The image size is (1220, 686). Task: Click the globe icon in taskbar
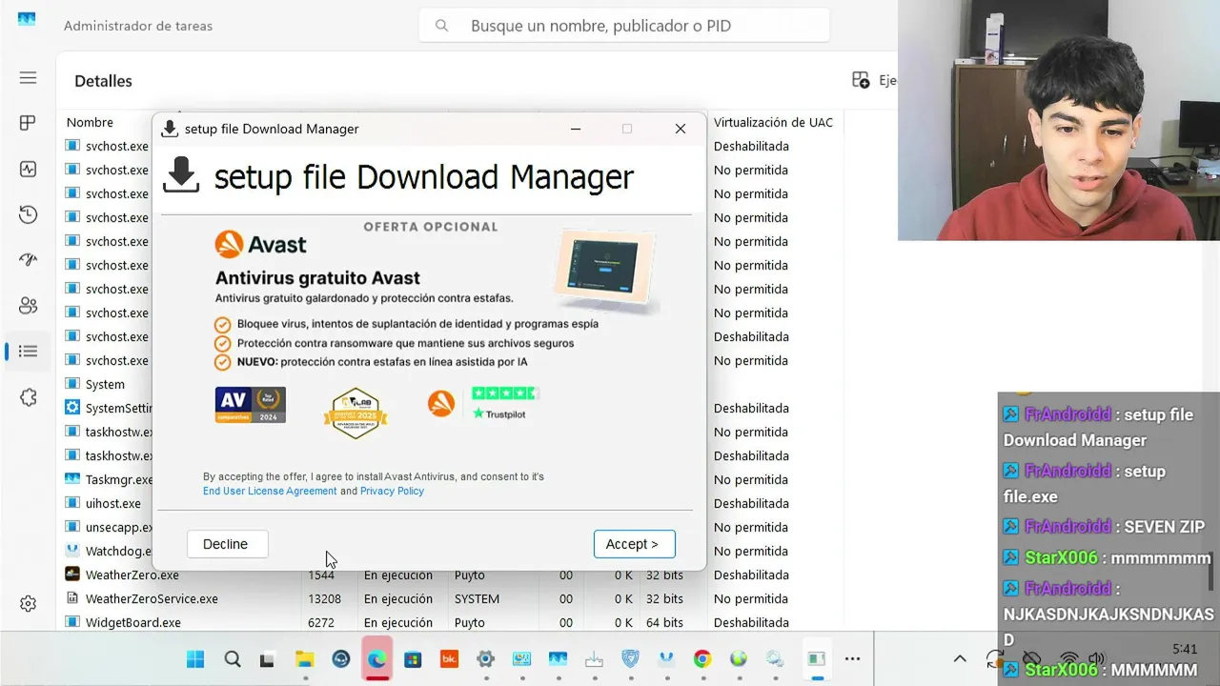tap(739, 658)
